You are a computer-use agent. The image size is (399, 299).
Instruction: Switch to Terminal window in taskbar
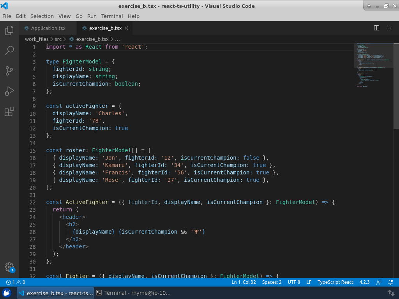(x=134, y=293)
